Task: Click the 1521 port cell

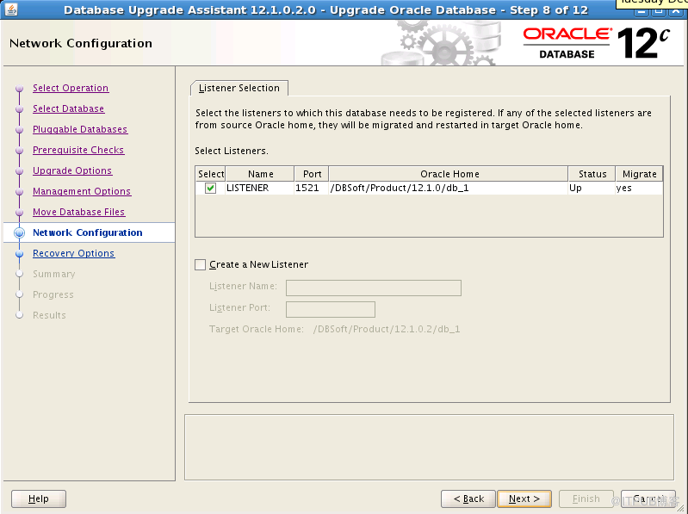Action: point(312,189)
